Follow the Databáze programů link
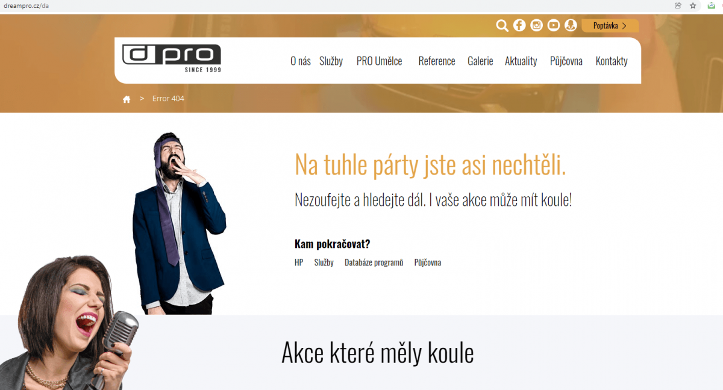 click(x=374, y=262)
